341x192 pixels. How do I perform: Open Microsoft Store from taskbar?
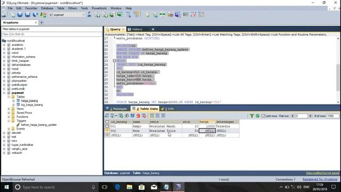pos(142,187)
